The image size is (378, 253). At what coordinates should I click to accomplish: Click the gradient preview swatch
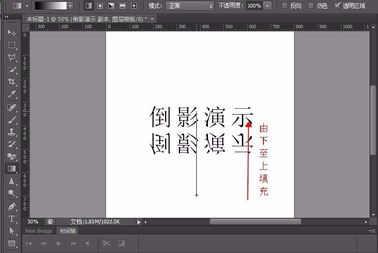click(x=51, y=6)
